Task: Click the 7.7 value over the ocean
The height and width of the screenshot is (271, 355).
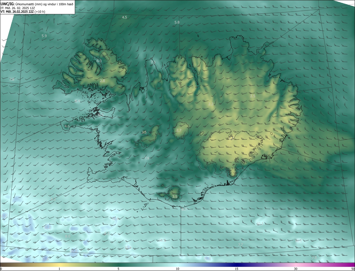Action: 240,245
